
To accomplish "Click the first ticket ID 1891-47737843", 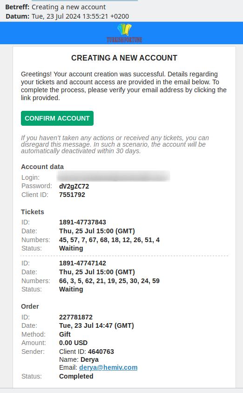I will pos(83,222).
